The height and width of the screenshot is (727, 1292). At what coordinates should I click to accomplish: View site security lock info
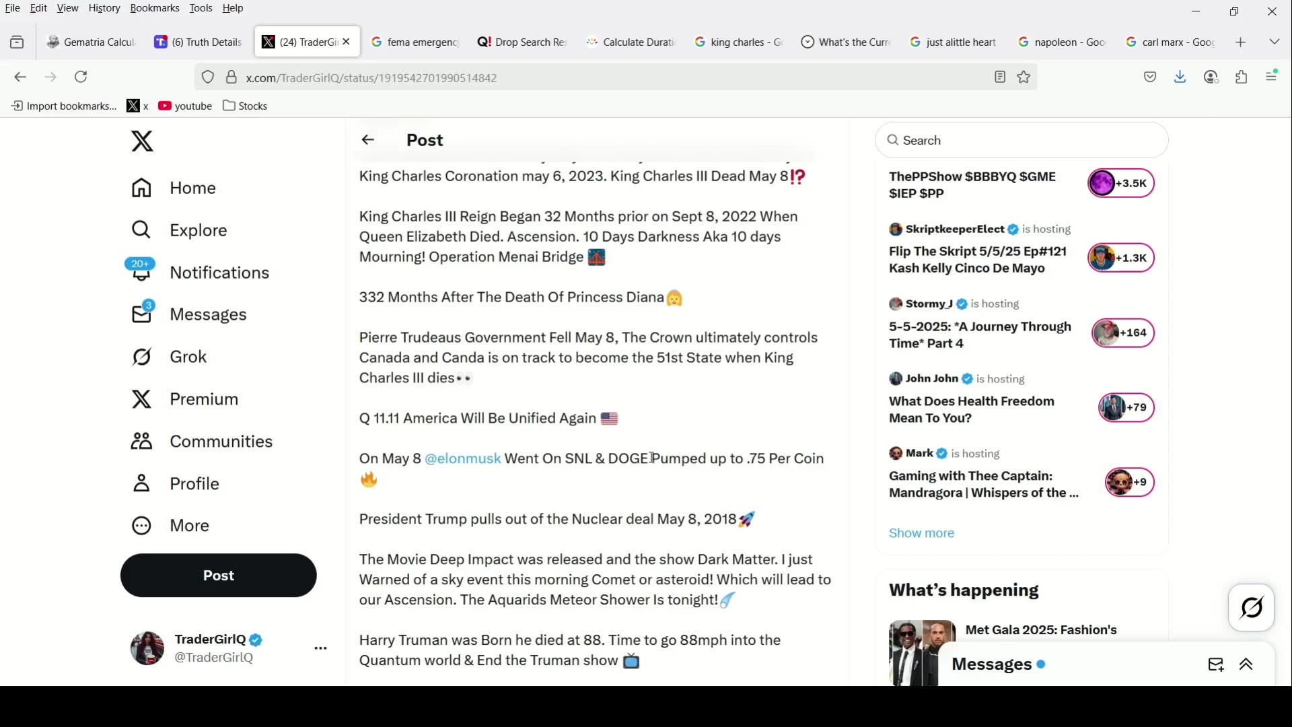click(x=231, y=77)
